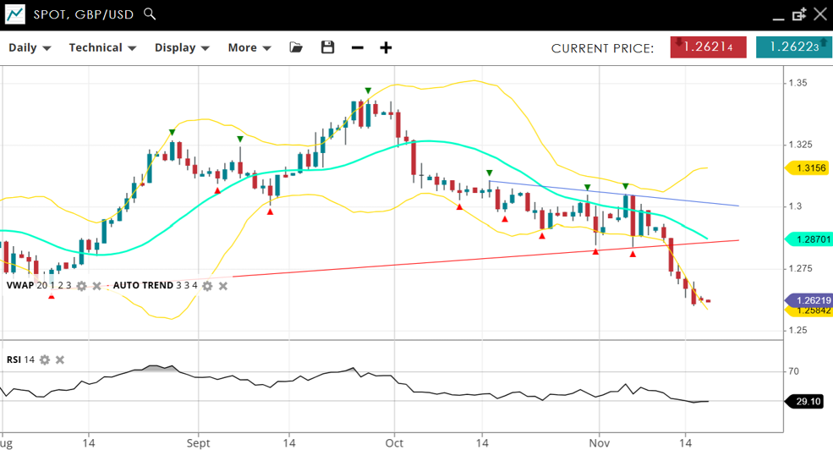The width and height of the screenshot is (833, 450).
Task: Open AUTO TREND settings gear
Action: [x=207, y=286]
